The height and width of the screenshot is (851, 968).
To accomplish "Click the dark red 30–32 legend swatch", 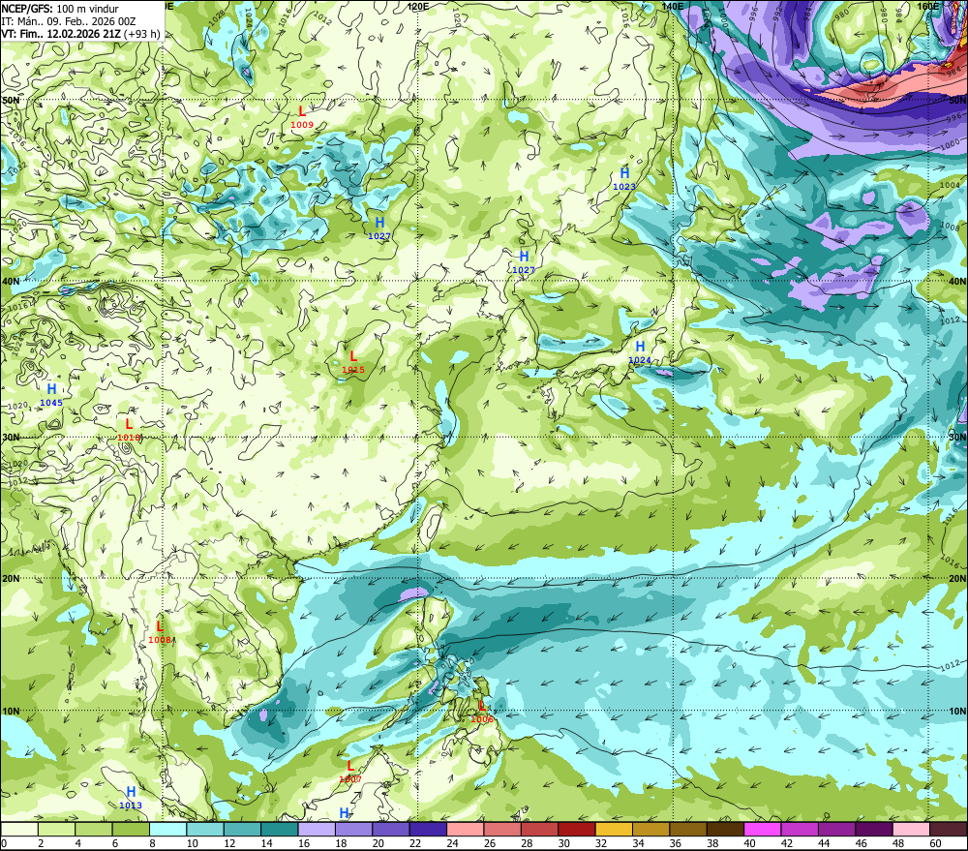I will [577, 829].
